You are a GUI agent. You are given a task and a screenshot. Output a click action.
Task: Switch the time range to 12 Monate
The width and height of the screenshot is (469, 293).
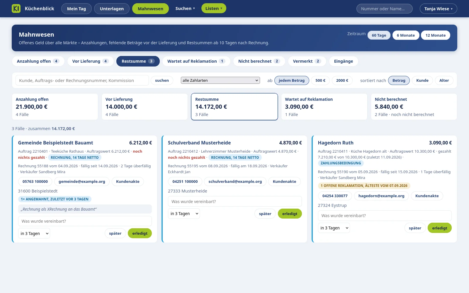436,35
